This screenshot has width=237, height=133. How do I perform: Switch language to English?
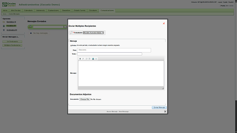pos(225,2)
